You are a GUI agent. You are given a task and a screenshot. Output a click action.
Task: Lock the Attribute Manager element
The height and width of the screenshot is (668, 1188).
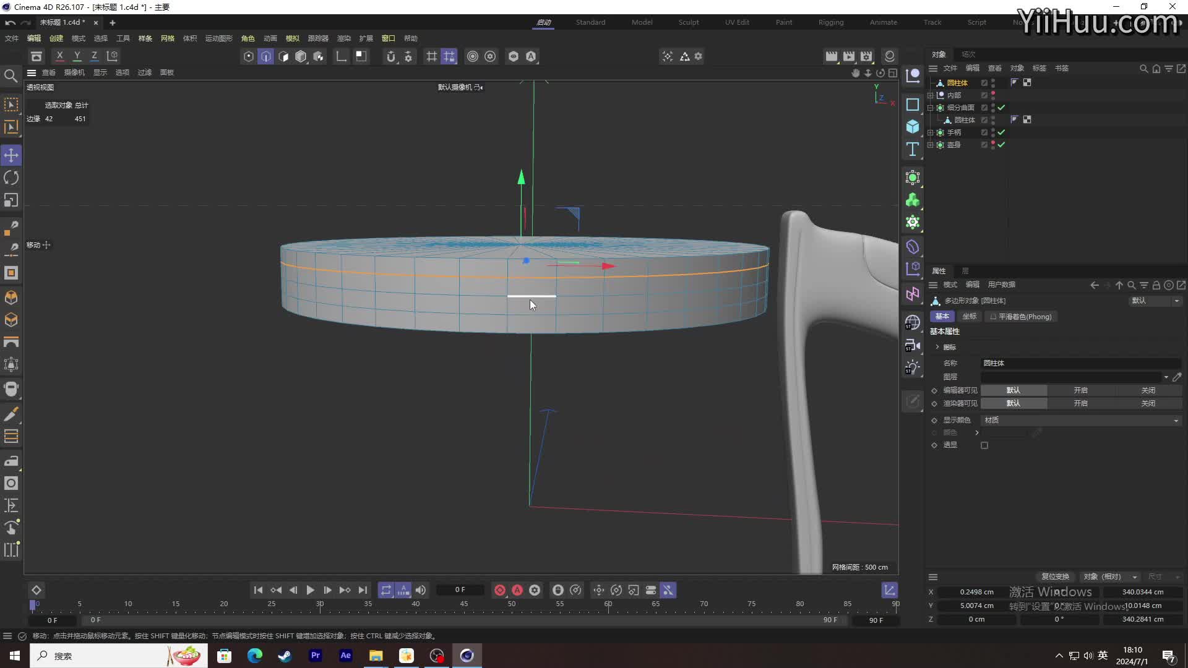click(x=1156, y=285)
